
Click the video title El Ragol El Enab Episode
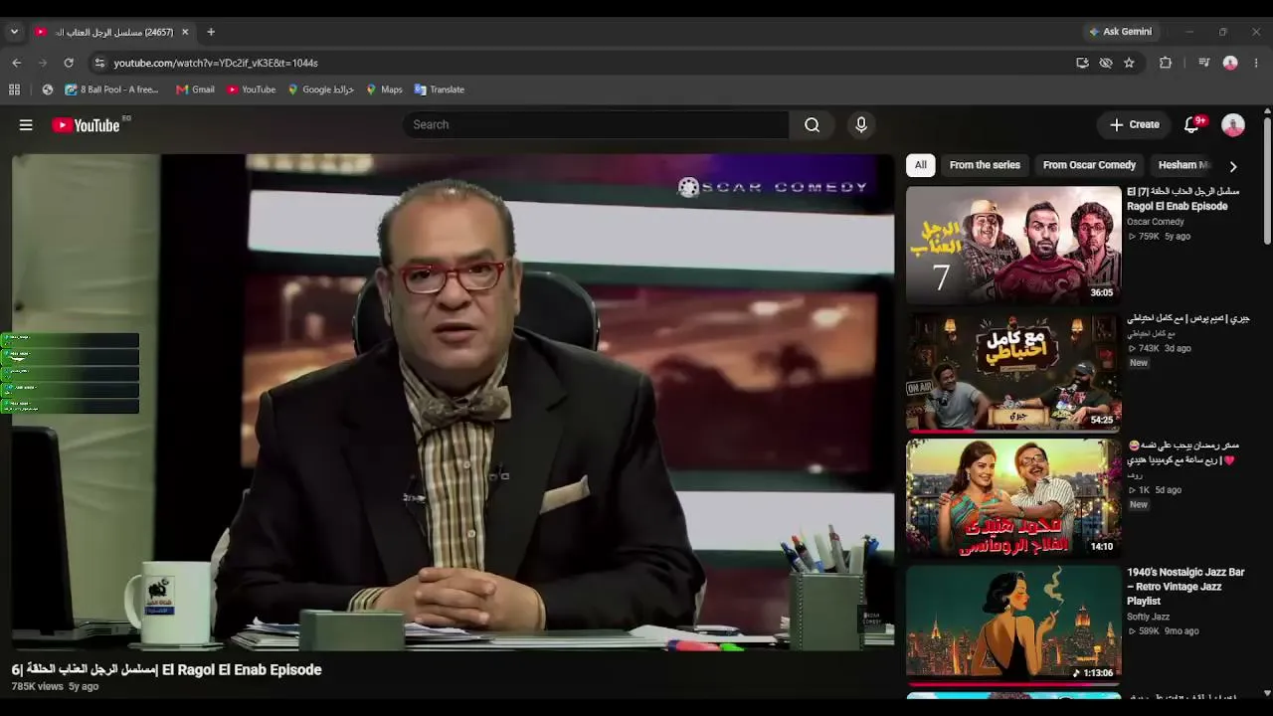tap(167, 669)
